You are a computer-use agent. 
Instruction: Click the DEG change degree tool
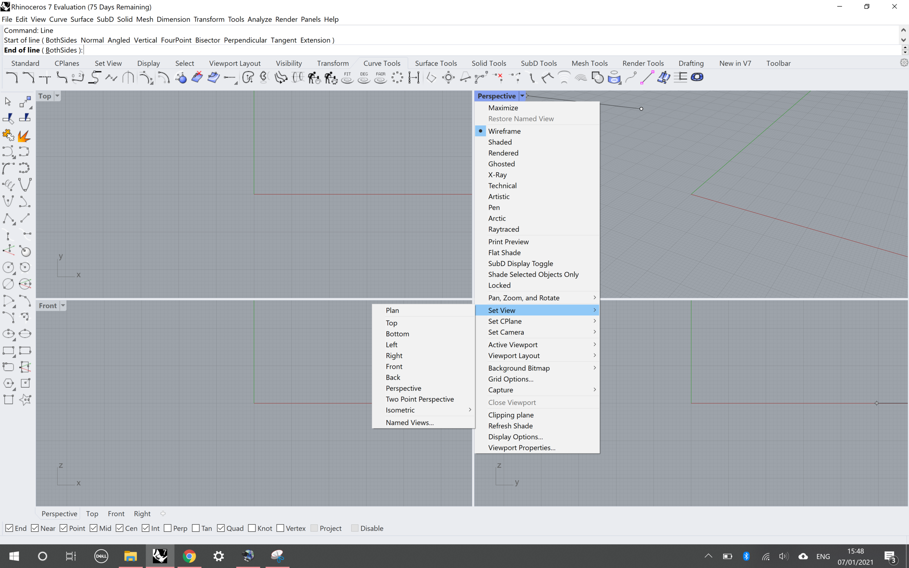(364, 77)
